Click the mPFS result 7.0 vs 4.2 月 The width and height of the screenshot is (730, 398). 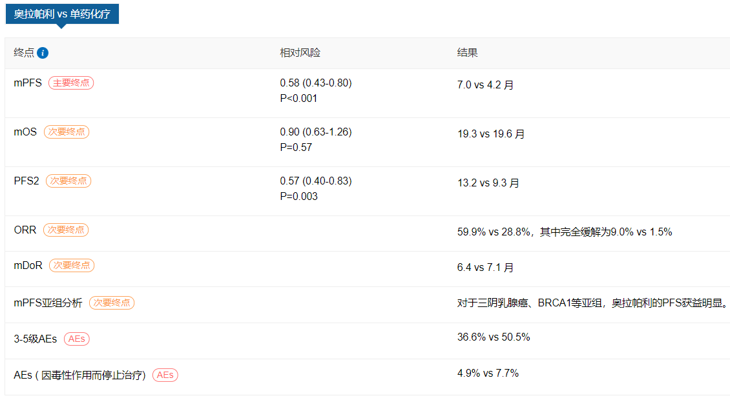click(x=486, y=85)
